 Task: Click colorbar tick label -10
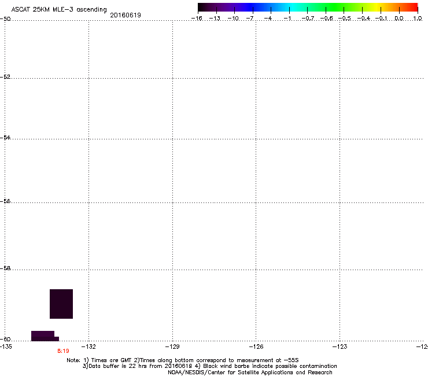(x=234, y=19)
